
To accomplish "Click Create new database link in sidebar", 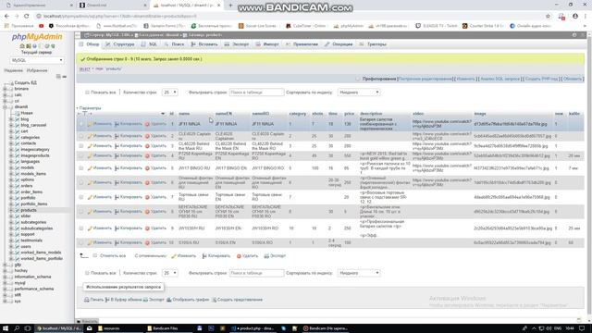I will (x=25, y=82).
